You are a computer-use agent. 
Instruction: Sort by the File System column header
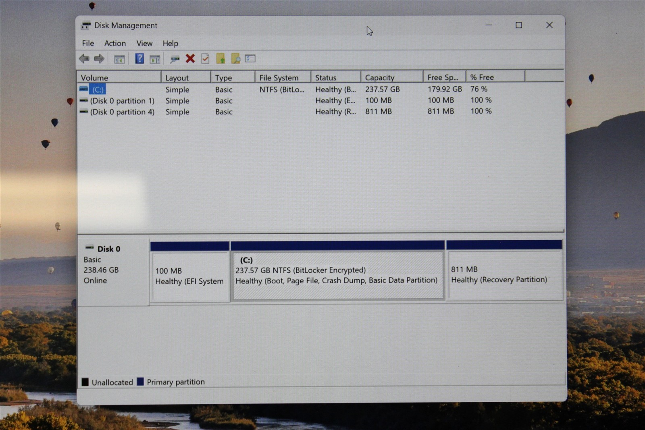coord(283,77)
